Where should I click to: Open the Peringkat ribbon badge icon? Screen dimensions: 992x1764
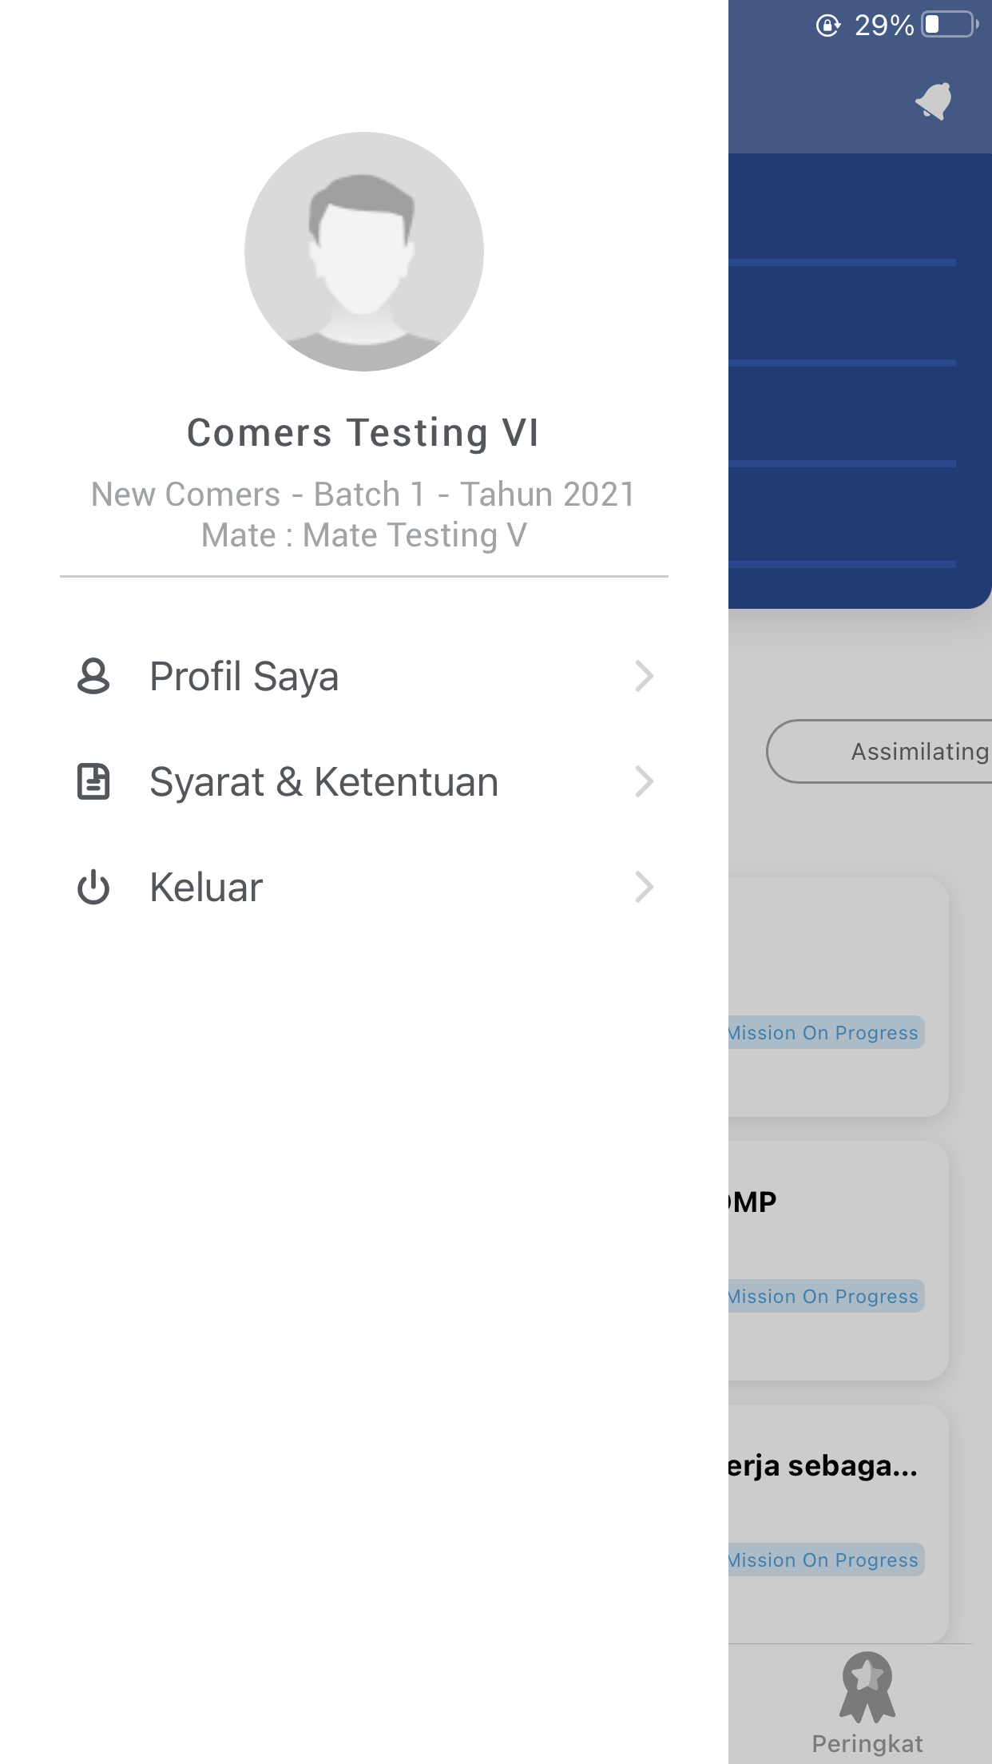(867, 1687)
